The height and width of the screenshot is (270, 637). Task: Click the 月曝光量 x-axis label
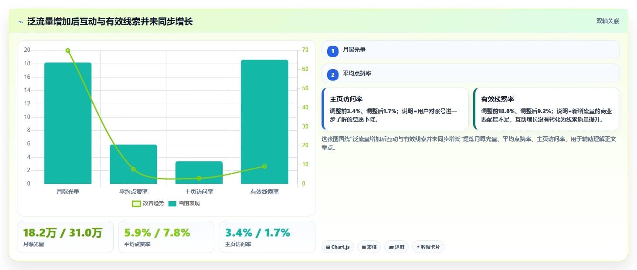point(68,192)
